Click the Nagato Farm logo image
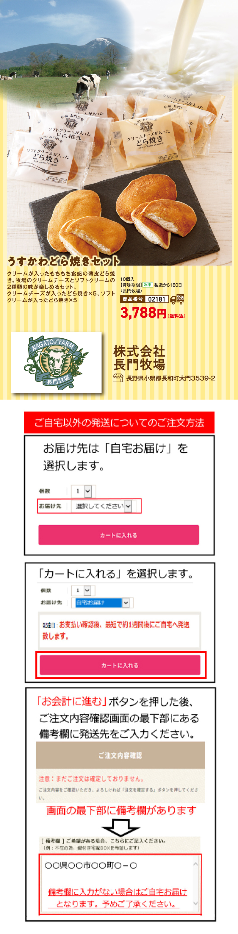238x934 pixels. pos(56,362)
